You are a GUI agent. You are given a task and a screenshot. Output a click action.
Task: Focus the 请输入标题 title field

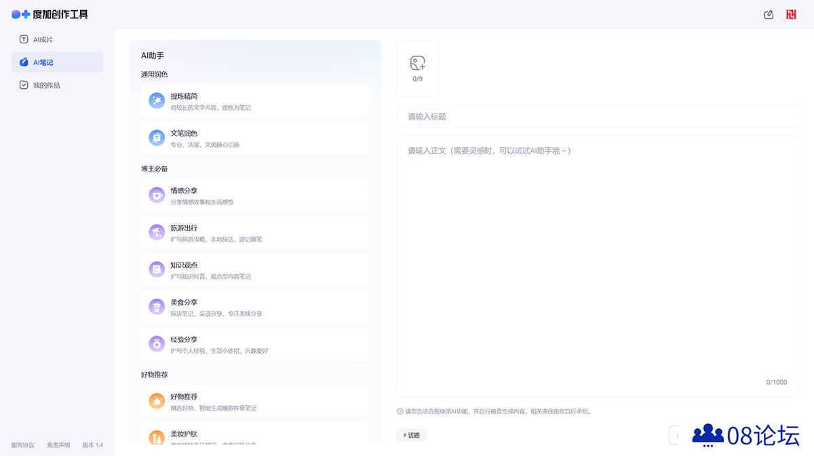598,117
